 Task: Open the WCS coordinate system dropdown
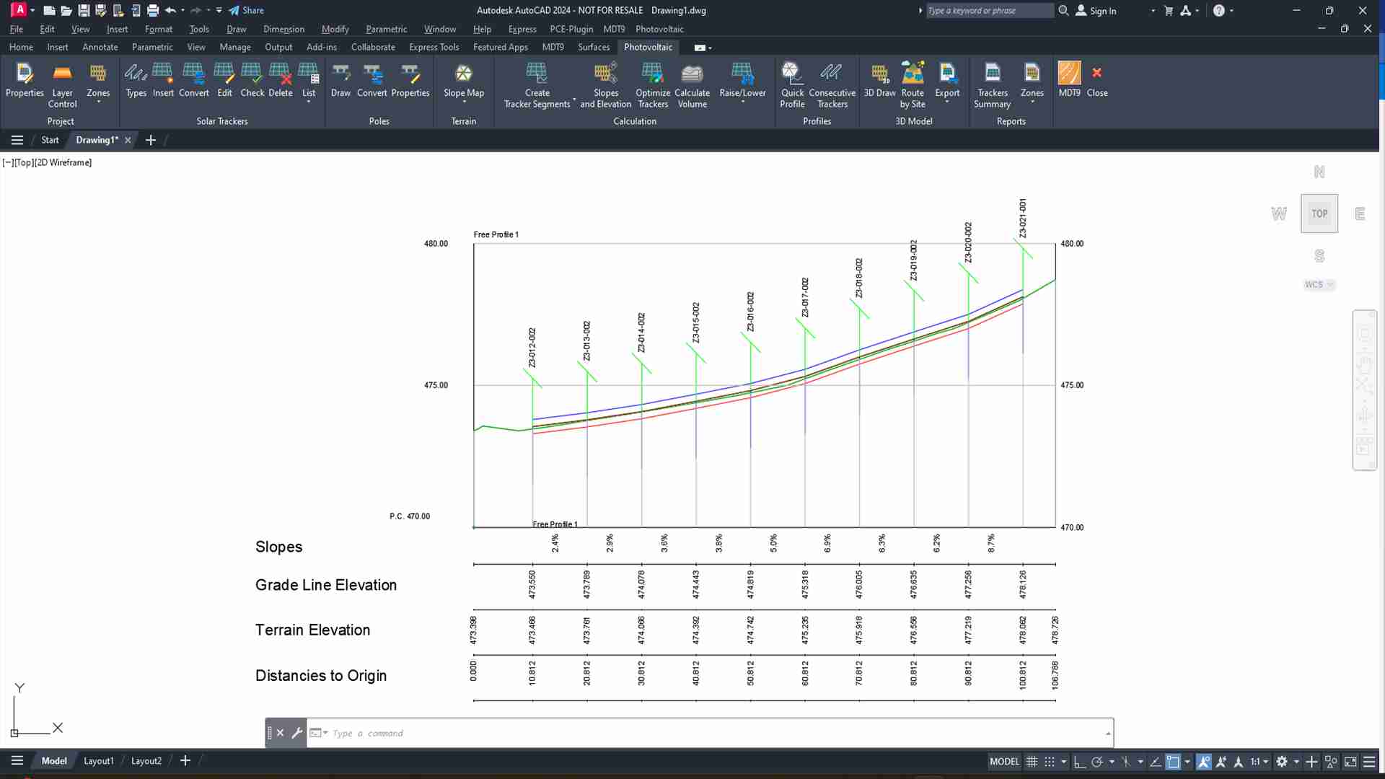click(1319, 285)
